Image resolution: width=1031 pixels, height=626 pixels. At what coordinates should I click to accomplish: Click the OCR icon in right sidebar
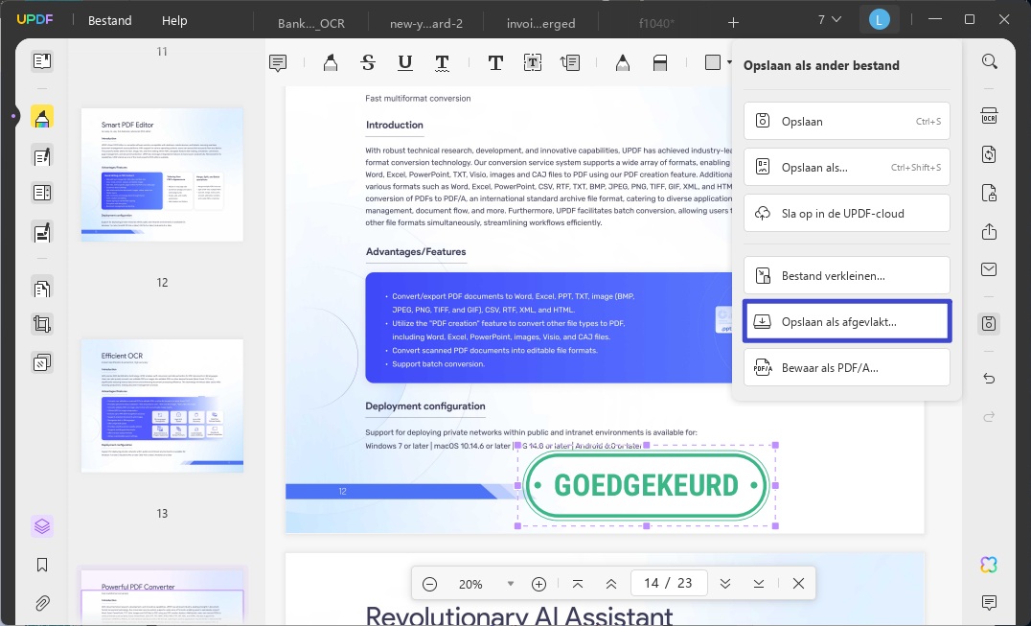pos(990,116)
